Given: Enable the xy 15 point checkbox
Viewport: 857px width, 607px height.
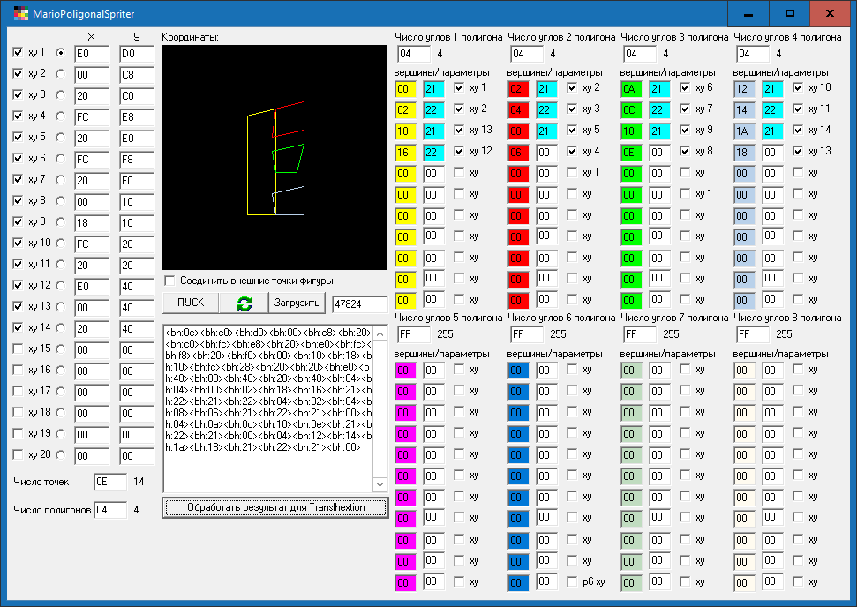Looking at the screenshot, I should pos(18,348).
